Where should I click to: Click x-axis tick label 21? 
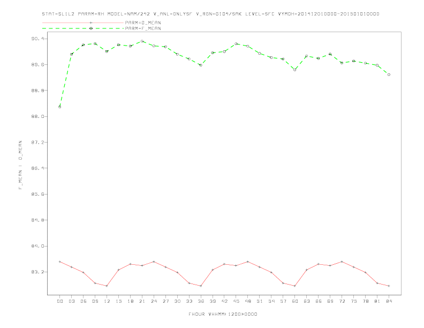coord(142,301)
